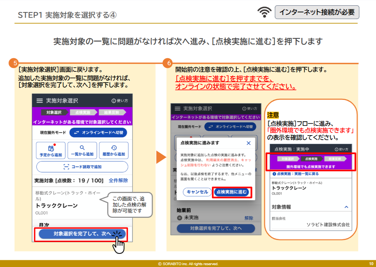
Task: Click 解除 link next to 未実施
Action: click(249, 218)
